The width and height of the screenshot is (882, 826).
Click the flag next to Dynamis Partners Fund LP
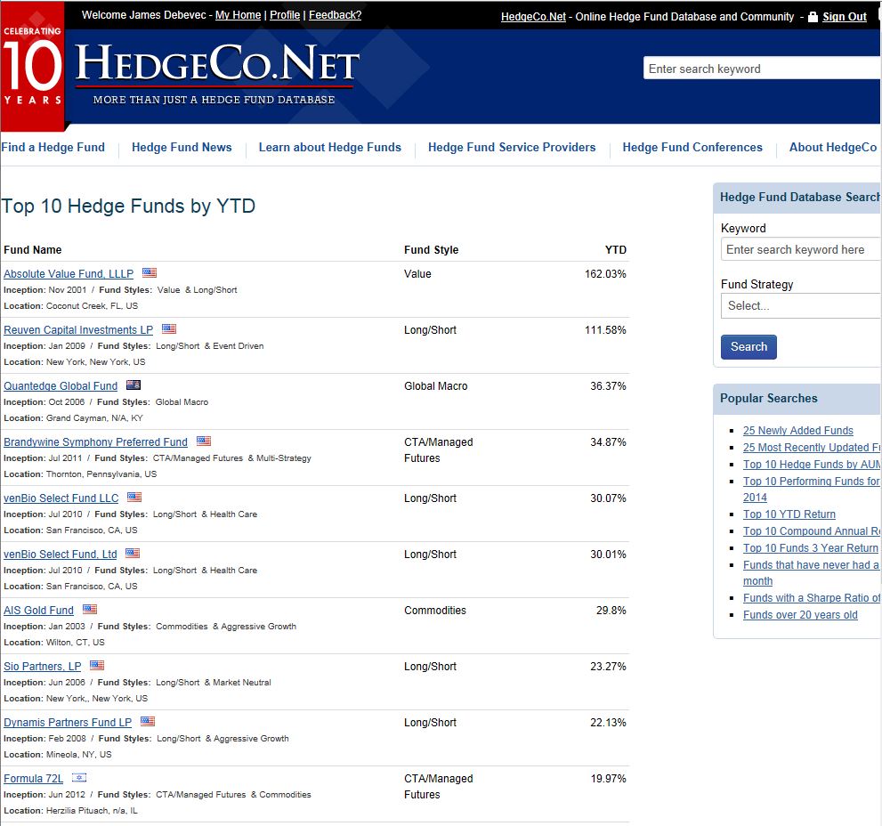148,722
